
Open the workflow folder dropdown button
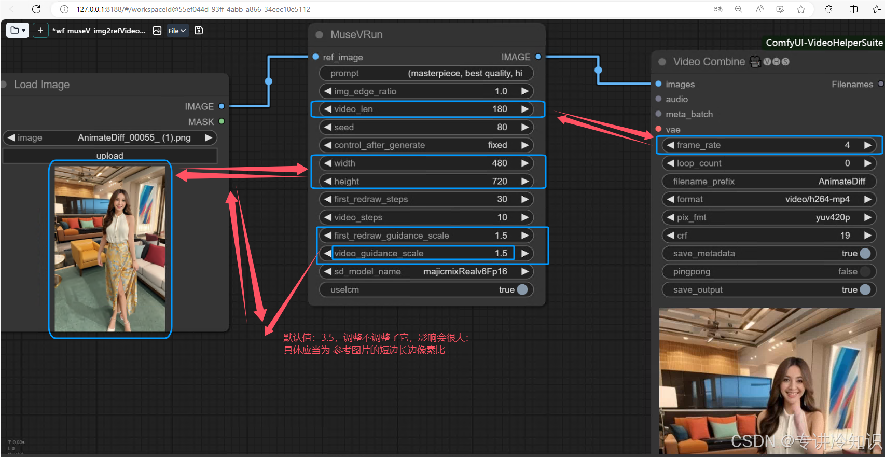tap(18, 31)
